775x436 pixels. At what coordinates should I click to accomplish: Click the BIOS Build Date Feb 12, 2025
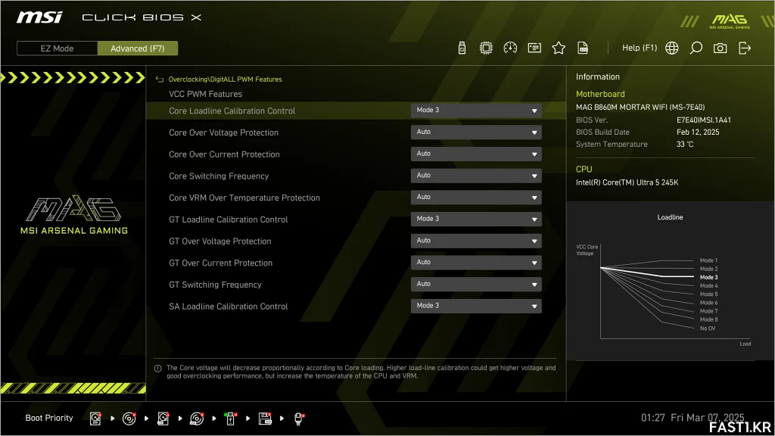(x=697, y=132)
